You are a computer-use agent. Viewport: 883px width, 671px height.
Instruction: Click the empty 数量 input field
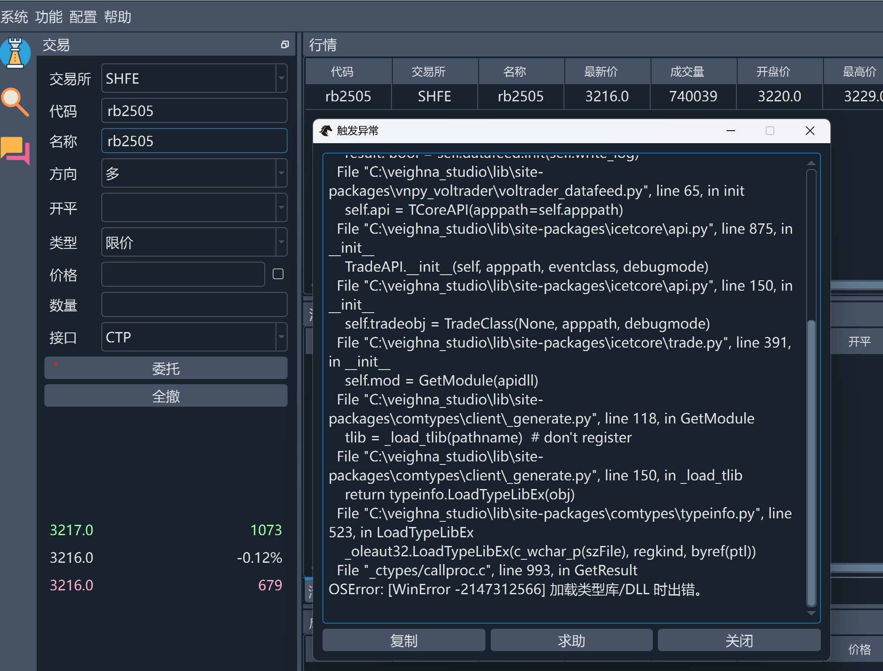[x=194, y=304]
